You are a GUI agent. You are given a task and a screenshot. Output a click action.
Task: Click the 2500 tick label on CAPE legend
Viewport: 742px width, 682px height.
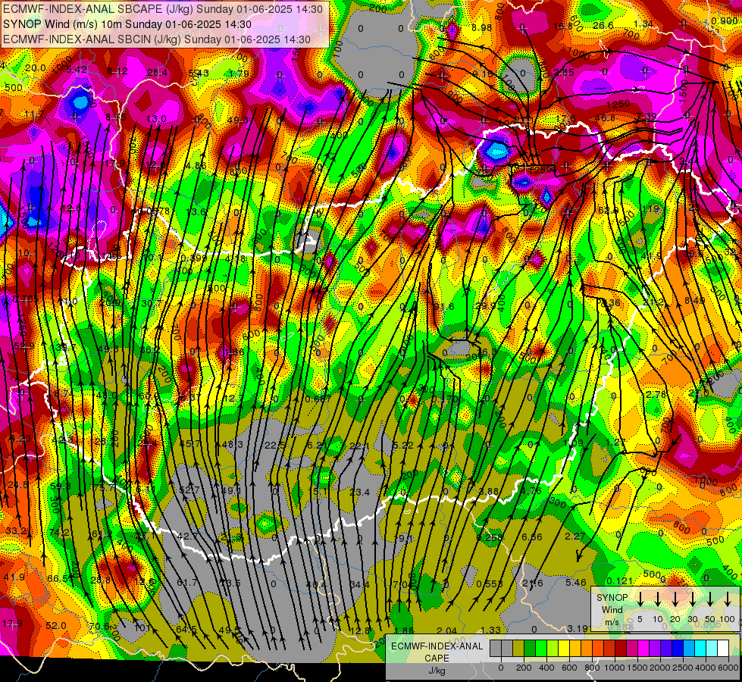pos(683,668)
